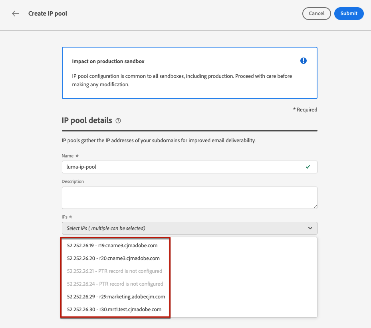Image resolution: width=371 pixels, height=328 pixels.
Task: Collapse the IPs list using the chevron arrow
Action: coord(310,228)
